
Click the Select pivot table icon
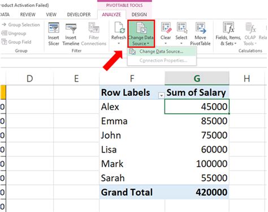pyautogui.click(x=181, y=28)
